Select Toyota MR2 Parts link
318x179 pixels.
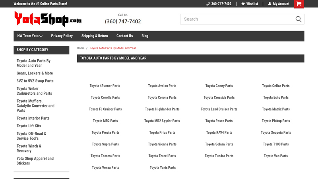tap(105, 121)
